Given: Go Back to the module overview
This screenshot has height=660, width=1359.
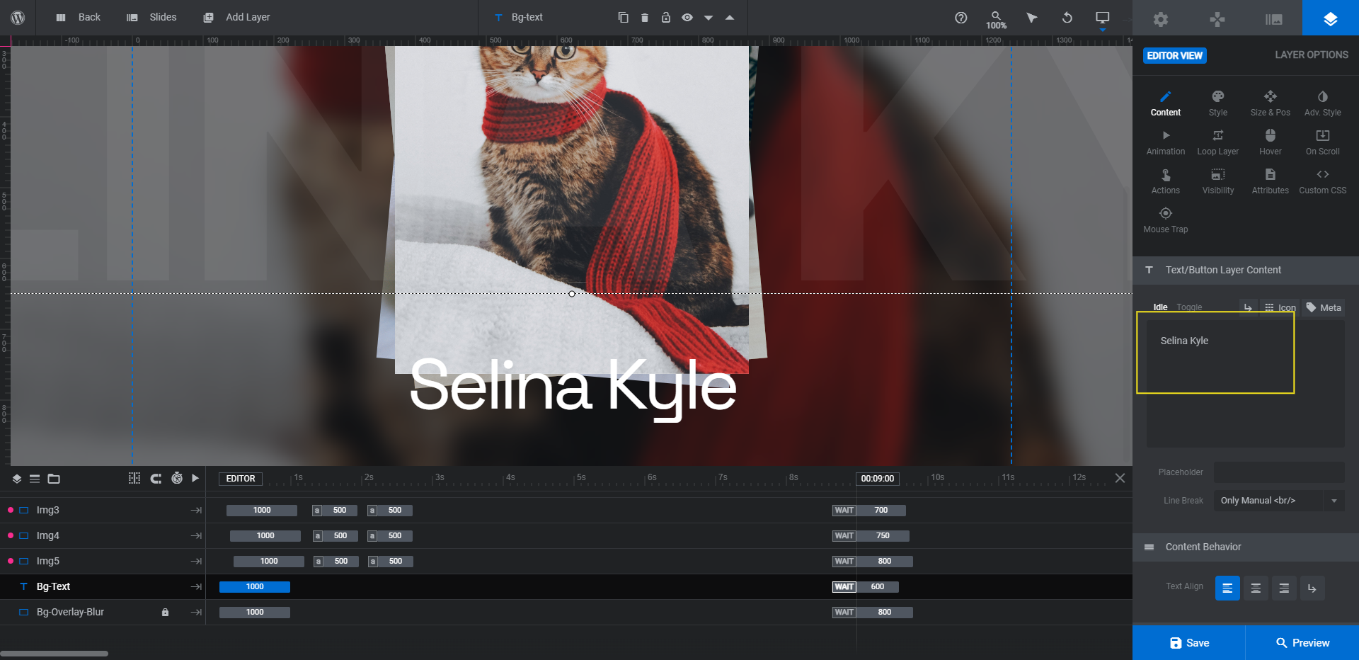Looking at the screenshot, I should [78, 18].
